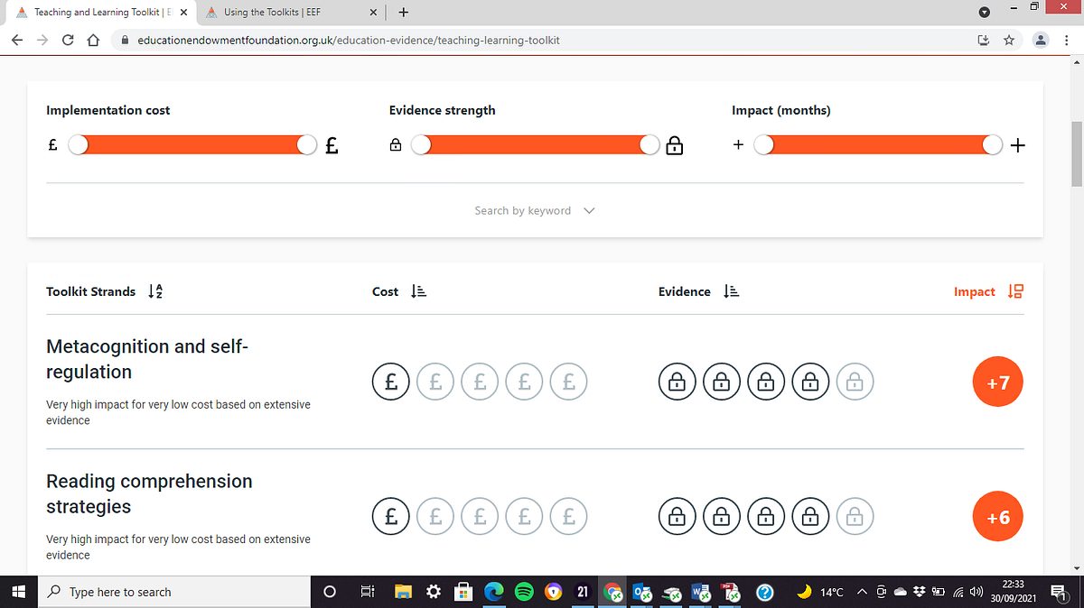Open Reading comprehension strategies strand
1084x608 pixels.
149,493
